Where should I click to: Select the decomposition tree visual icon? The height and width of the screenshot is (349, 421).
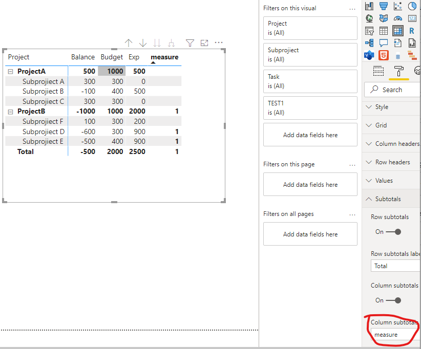click(x=369, y=43)
